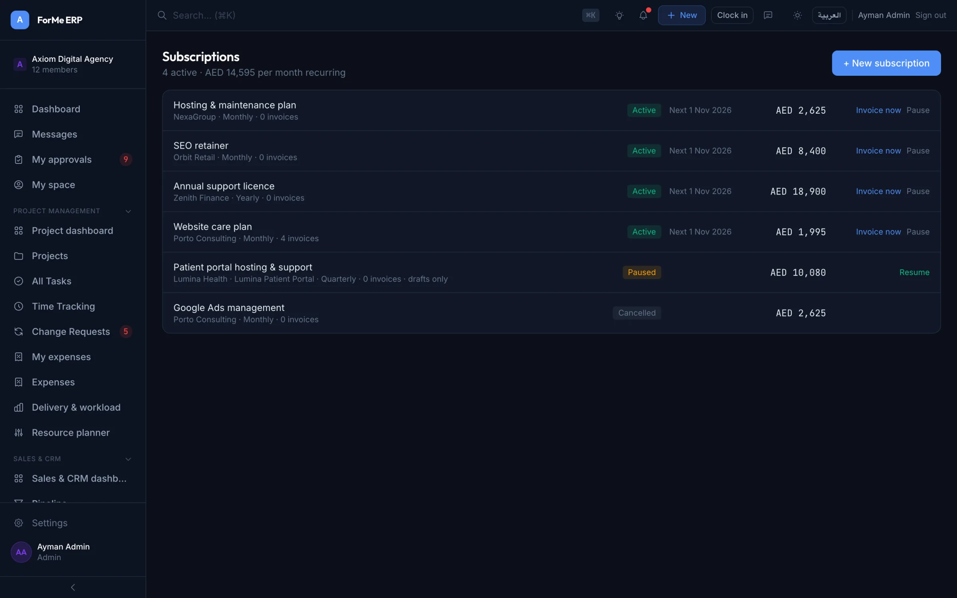Open the chat messages icon in top bar
The image size is (957, 598).
768,15
